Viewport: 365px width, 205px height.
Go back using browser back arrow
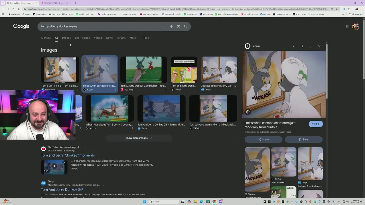coord(3,9)
